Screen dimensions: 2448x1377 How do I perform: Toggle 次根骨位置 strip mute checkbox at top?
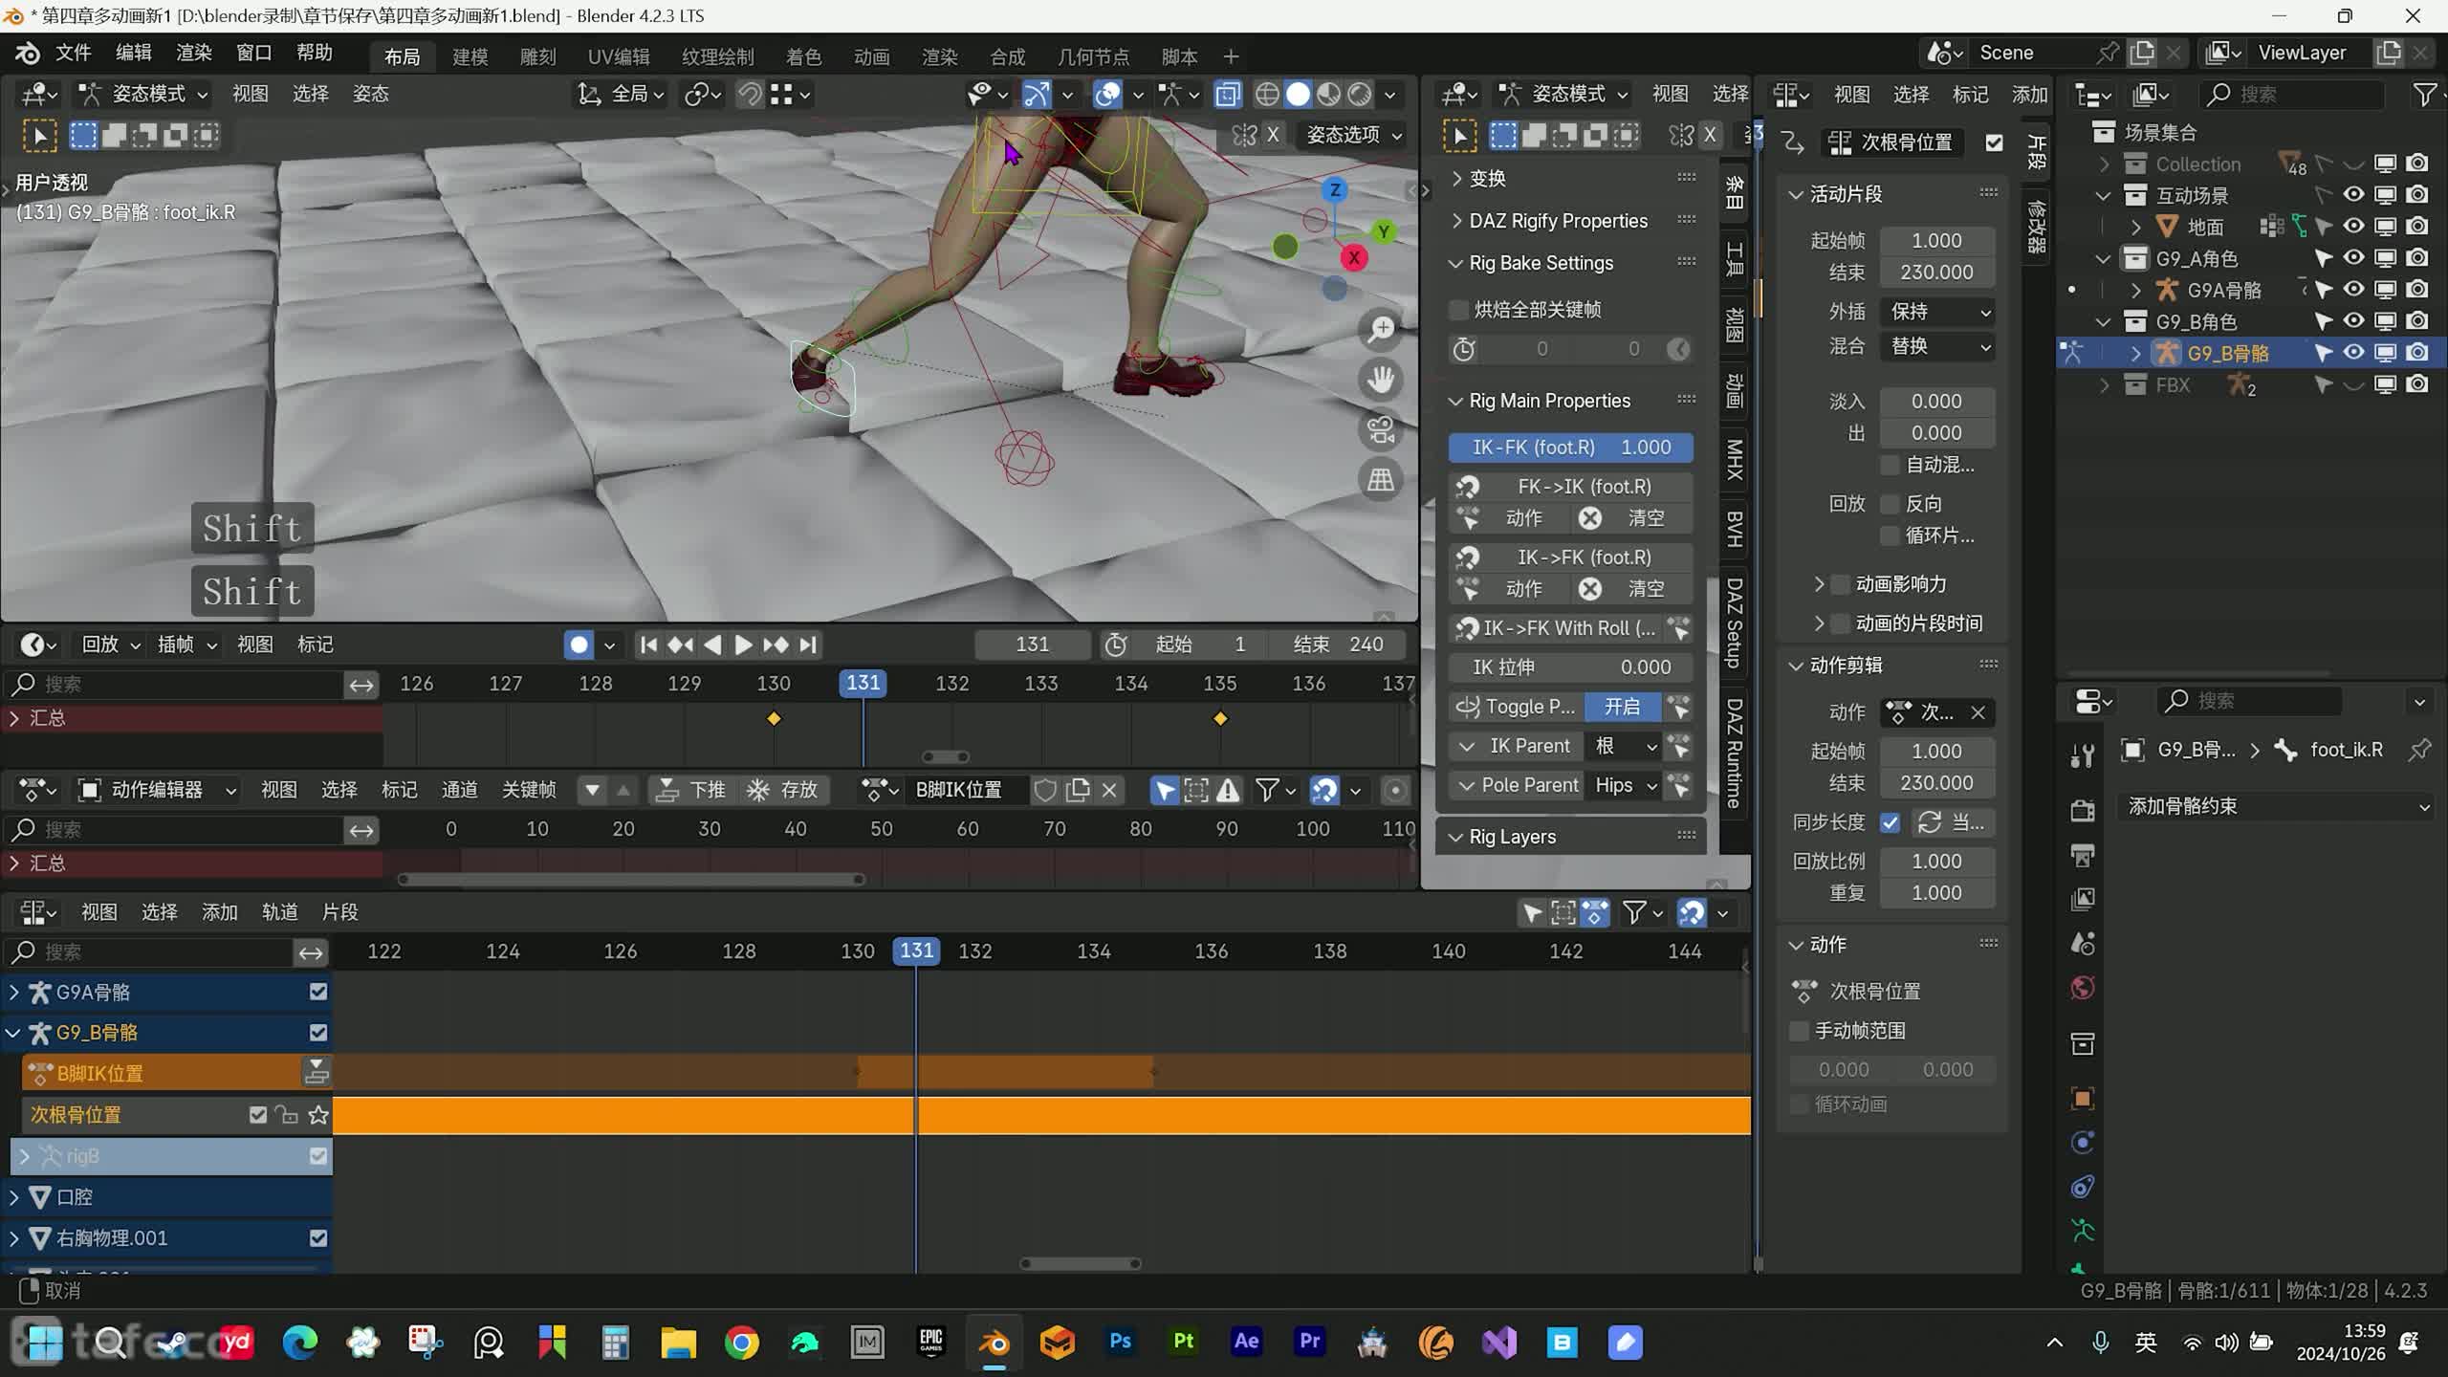point(1994,142)
